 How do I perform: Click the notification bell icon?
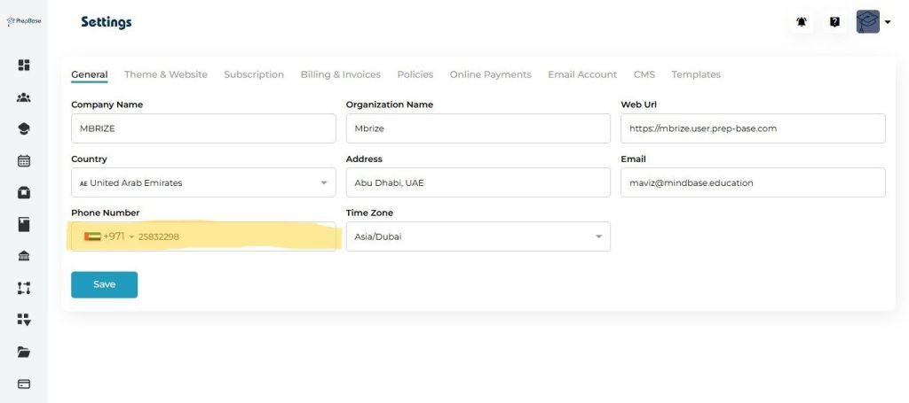click(802, 22)
